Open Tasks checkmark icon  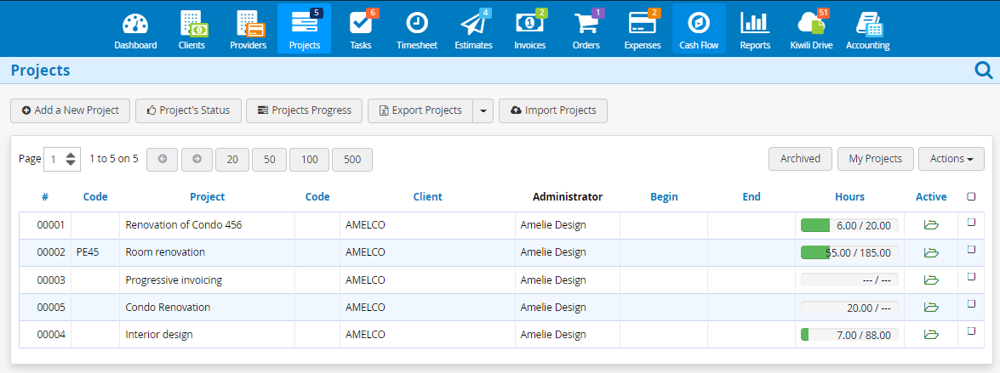(x=360, y=24)
